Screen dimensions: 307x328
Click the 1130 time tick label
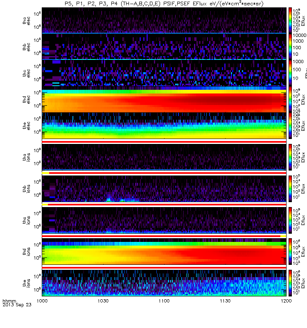[225, 301]
